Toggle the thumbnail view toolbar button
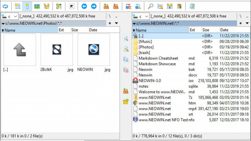 (x=37, y=6)
